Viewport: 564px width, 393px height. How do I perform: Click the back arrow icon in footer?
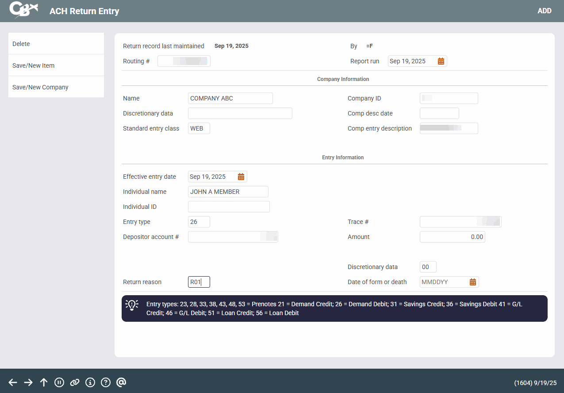(x=13, y=382)
